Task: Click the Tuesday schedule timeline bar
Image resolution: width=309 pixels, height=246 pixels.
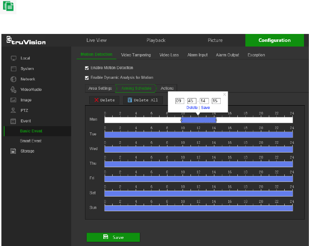Action: point(198,135)
